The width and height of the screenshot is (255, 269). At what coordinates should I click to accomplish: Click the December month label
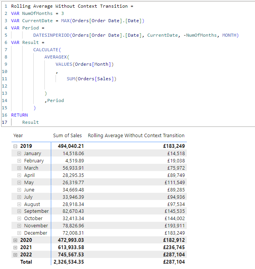[x=36, y=233]
